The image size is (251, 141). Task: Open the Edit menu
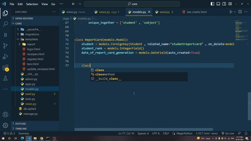tap(20, 4)
